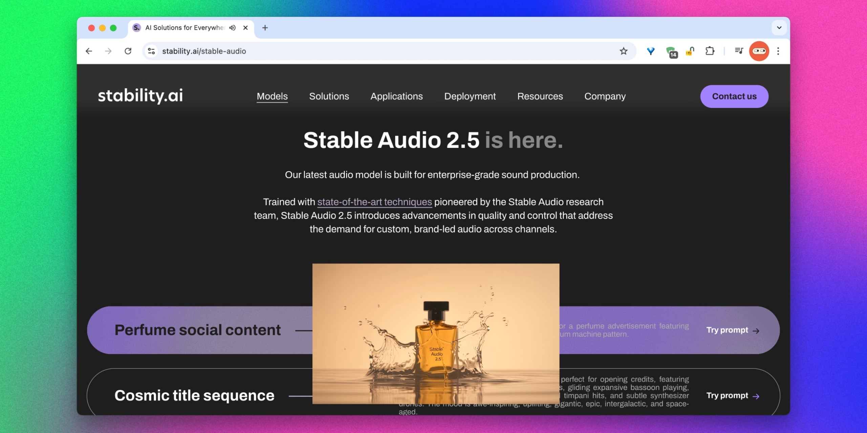Image resolution: width=867 pixels, height=433 pixels.
Task: Open Chrome's three-dot menu
Action: point(778,51)
